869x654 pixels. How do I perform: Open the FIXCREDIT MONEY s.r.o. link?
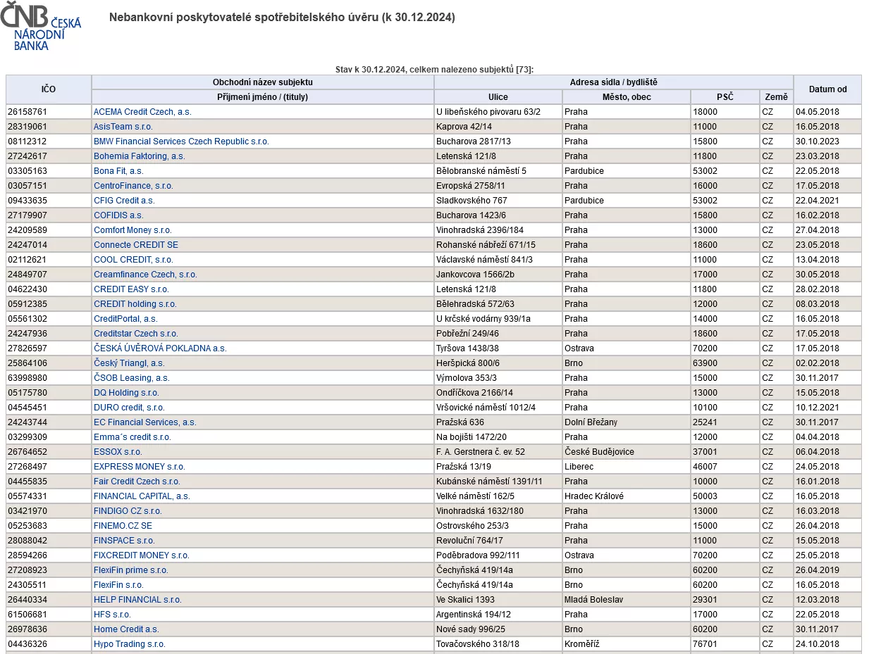point(142,555)
